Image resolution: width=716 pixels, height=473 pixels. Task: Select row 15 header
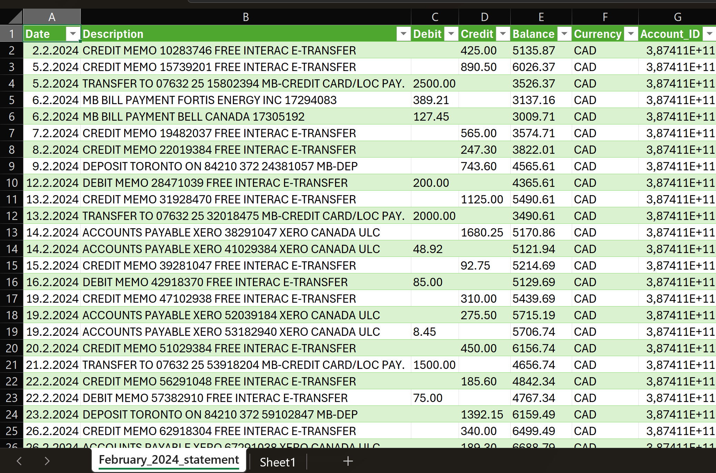point(12,265)
